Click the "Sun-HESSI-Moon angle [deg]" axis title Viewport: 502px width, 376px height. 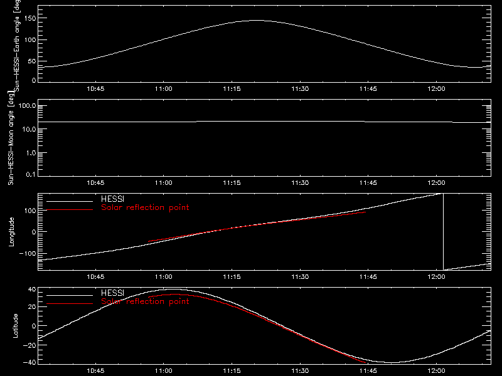tap(11, 137)
